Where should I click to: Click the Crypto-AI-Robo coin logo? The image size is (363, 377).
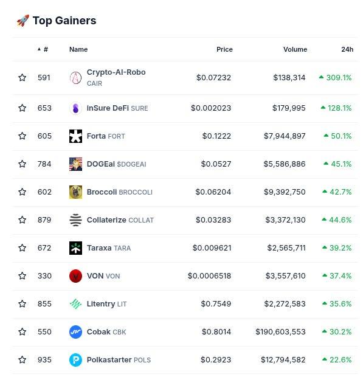pyautogui.click(x=75, y=78)
